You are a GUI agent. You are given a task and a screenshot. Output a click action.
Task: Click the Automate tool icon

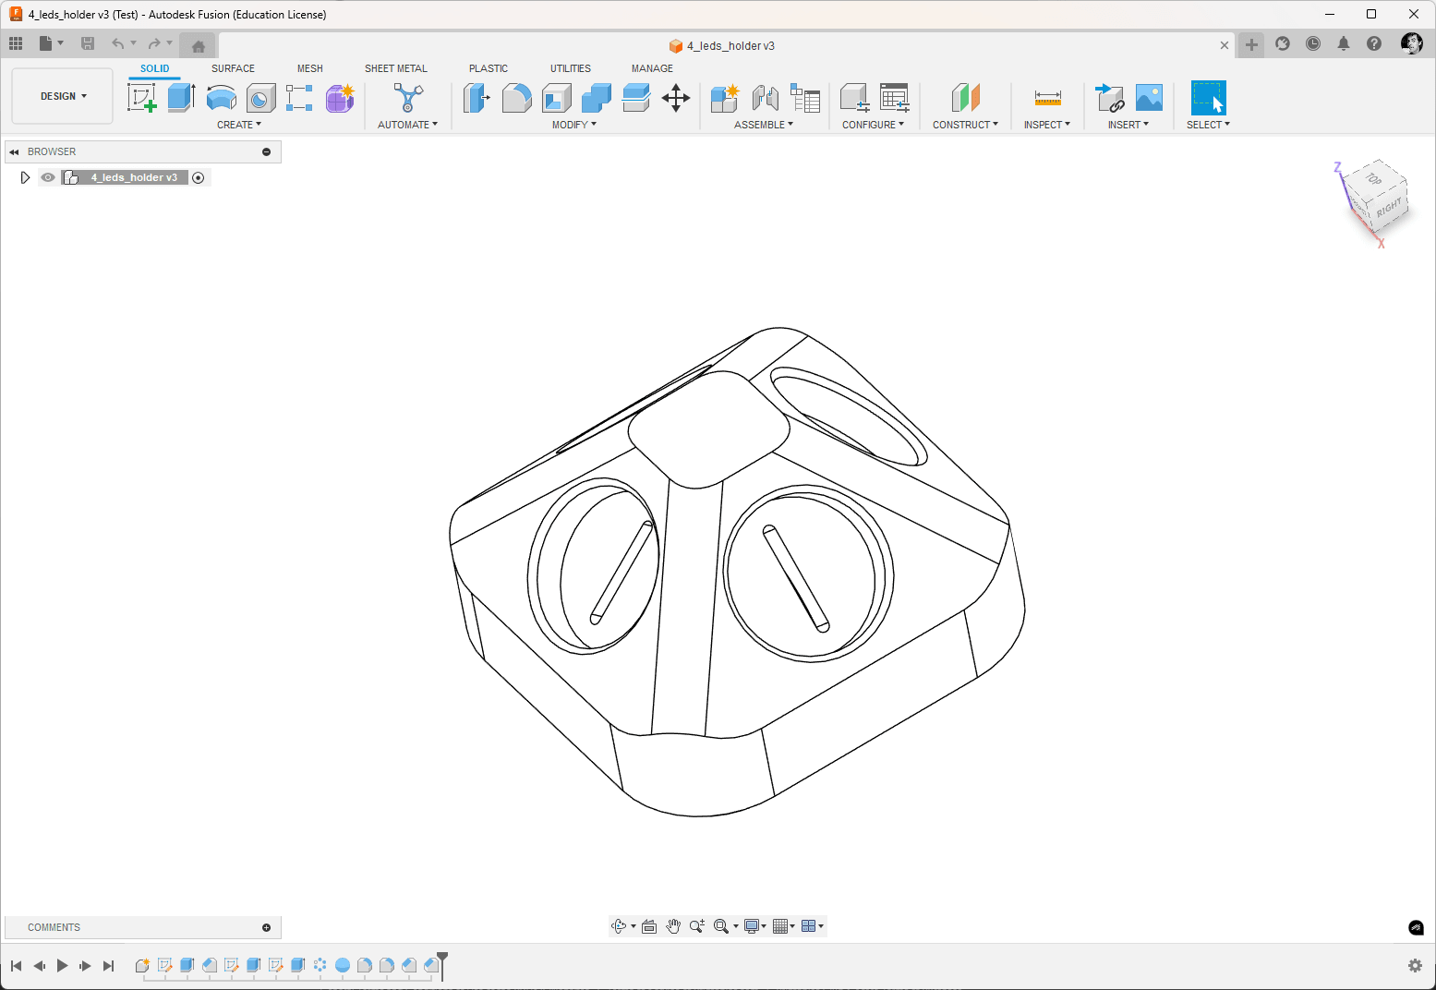[408, 98]
